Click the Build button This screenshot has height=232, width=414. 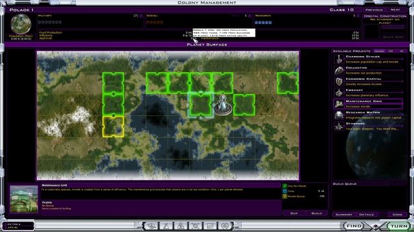pos(316,213)
